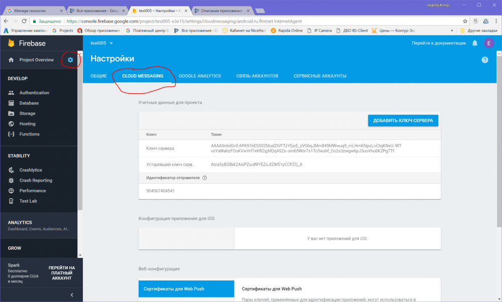Reload the page in Chrome

[24, 21]
